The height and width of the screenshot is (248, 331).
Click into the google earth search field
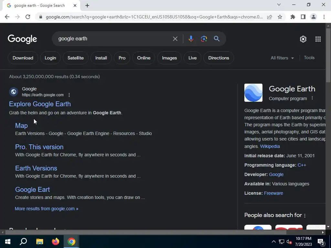[114, 39]
